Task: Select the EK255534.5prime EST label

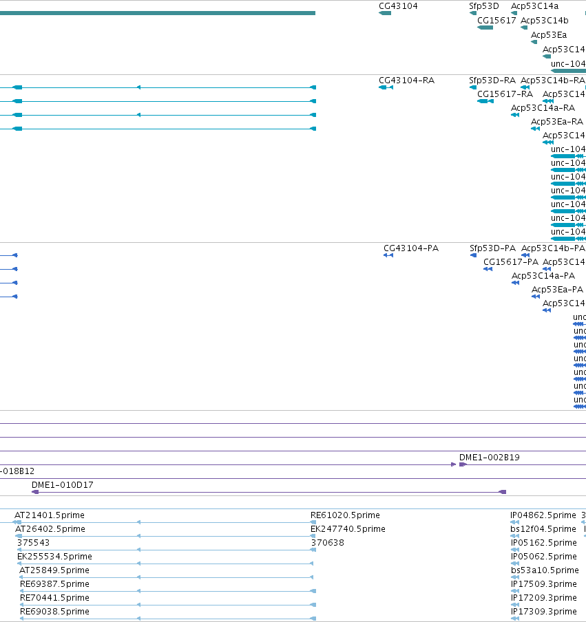Action: coord(54,556)
